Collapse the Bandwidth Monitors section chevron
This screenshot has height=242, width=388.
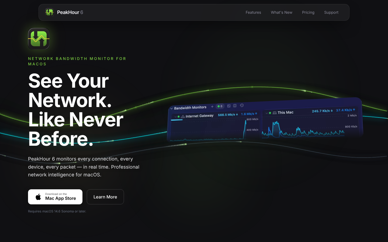pyautogui.click(x=172, y=108)
